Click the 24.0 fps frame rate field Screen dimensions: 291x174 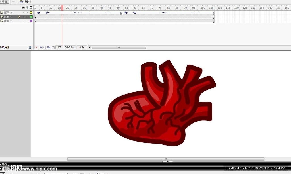pyautogui.click(x=70, y=47)
